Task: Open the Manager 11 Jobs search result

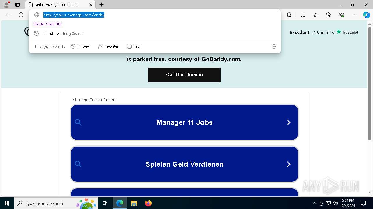Action: [184, 122]
